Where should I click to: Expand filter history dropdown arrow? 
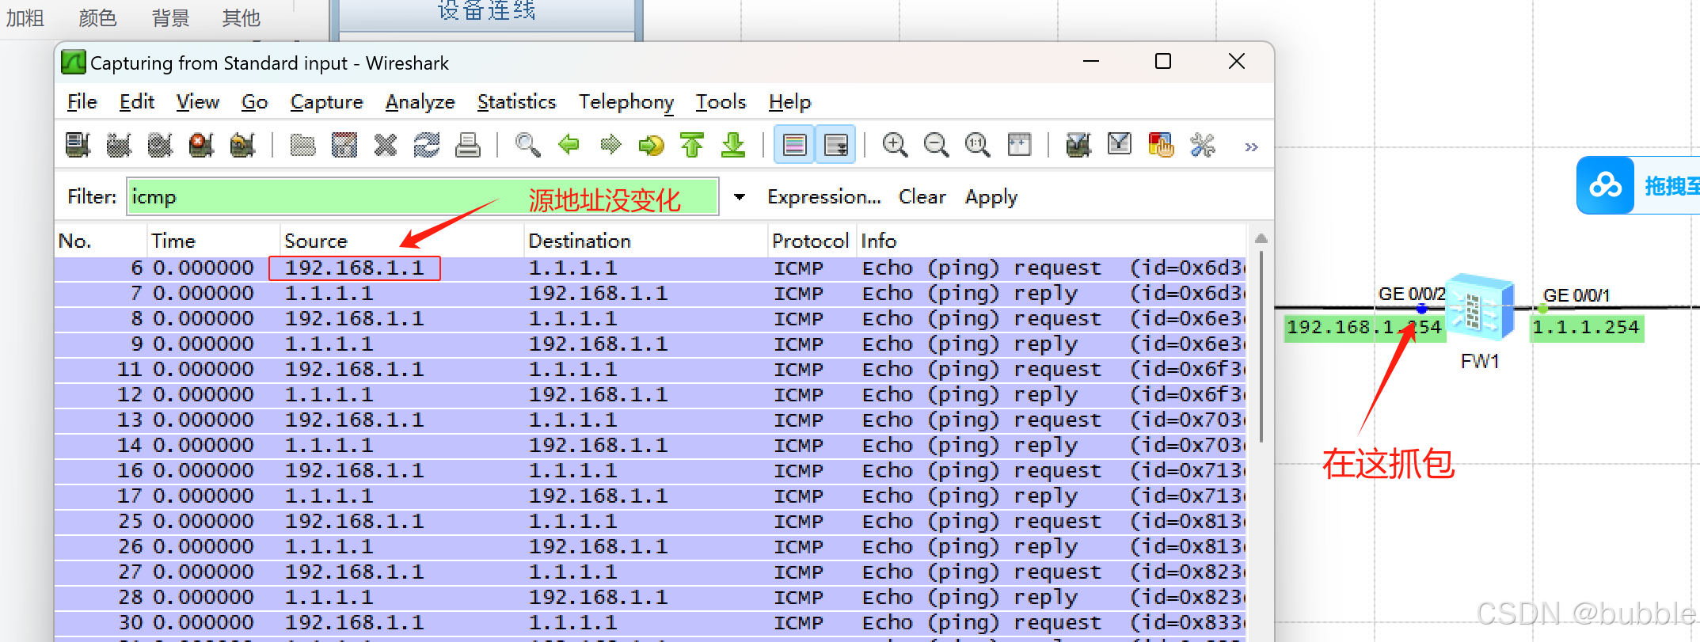pyautogui.click(x=740, y=197)
